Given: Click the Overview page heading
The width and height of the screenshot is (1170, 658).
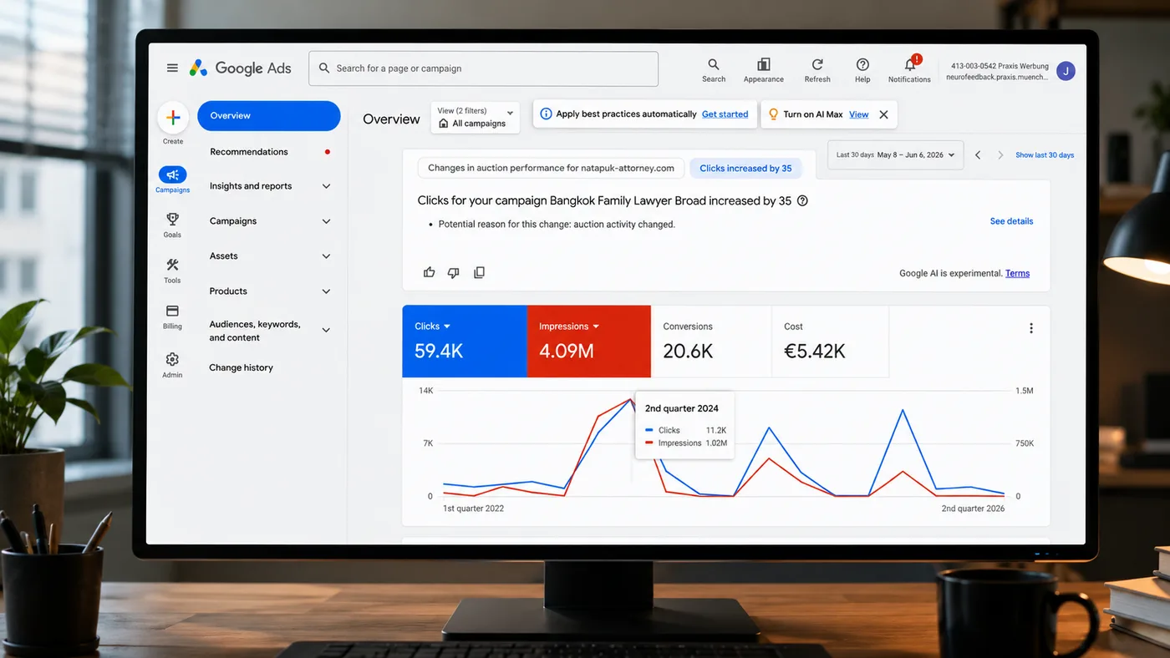Looking at the screenshot, I should [391, 119].
